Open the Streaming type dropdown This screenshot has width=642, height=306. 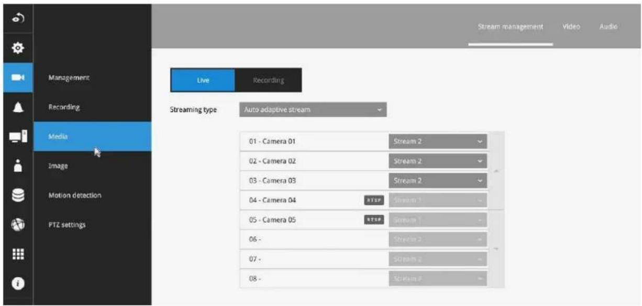(313, 110)
